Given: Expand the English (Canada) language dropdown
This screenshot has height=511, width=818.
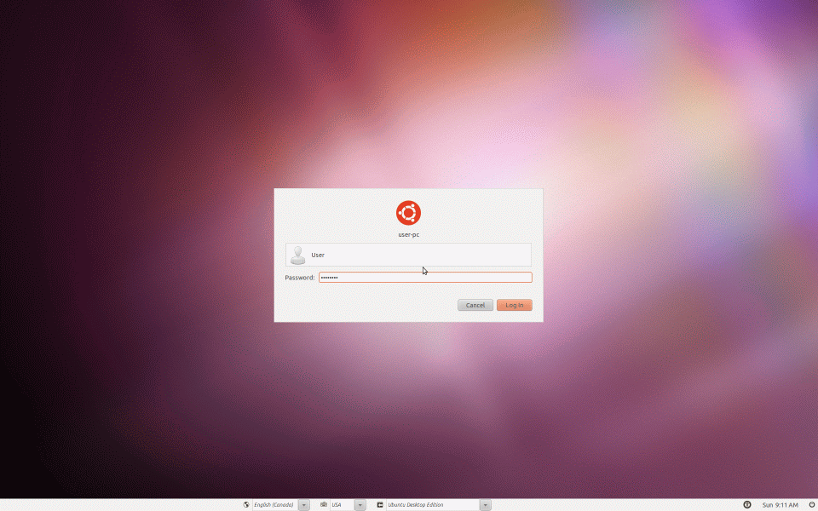Looking at the screenshot, I should (303, 504).
